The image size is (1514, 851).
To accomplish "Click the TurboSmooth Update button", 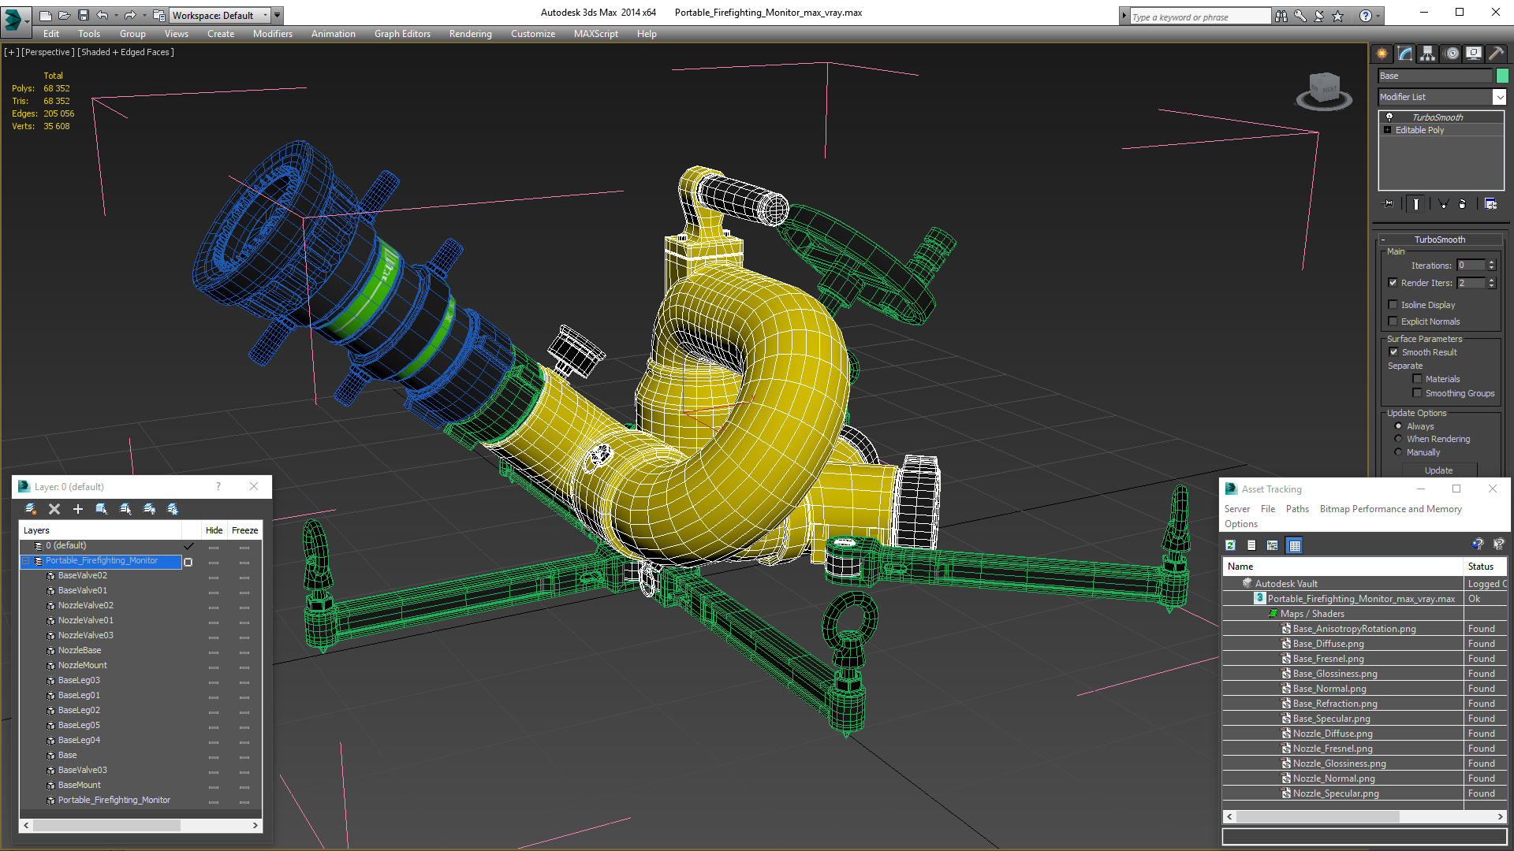I will click(1438, 470).
